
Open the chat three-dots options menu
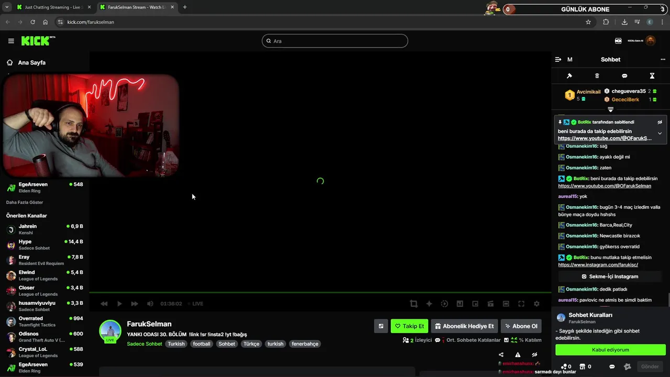pos(663,60)
